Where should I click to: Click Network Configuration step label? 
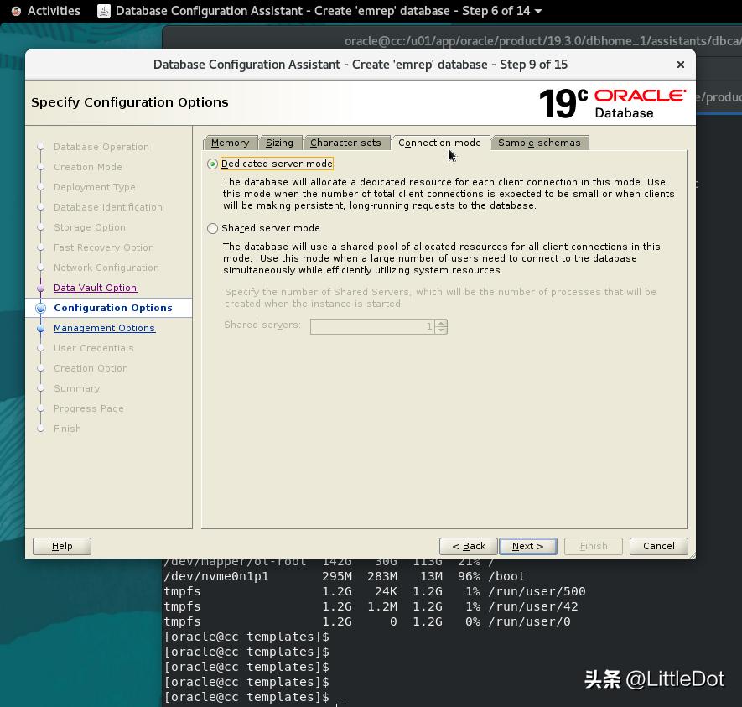click(x=106, y=268)
